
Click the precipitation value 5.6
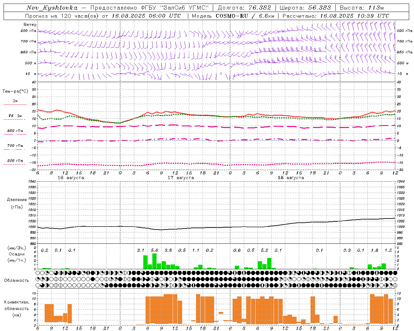pos(155,251)
